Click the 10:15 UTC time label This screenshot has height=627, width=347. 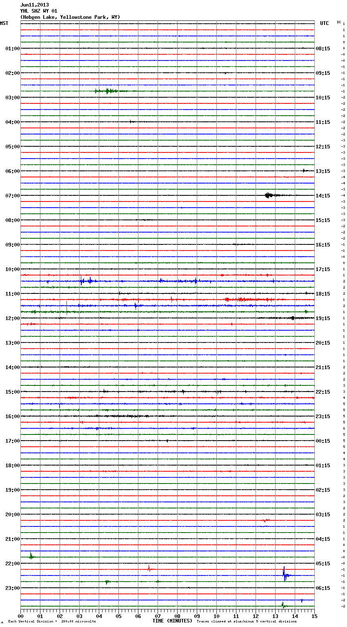pos(323,98)
